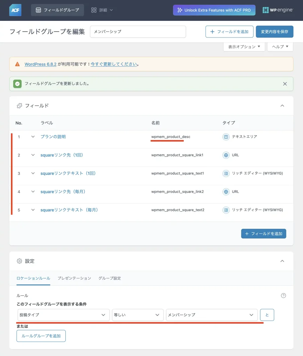Open the 等しい operator dropdown

point(137,315)
